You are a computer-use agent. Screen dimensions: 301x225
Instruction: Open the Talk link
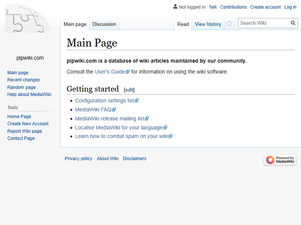point(213,7)
